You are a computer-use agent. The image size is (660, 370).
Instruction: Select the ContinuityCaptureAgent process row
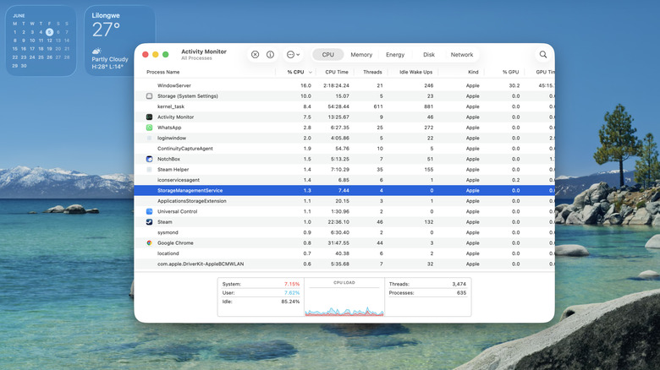click(344, 149)
